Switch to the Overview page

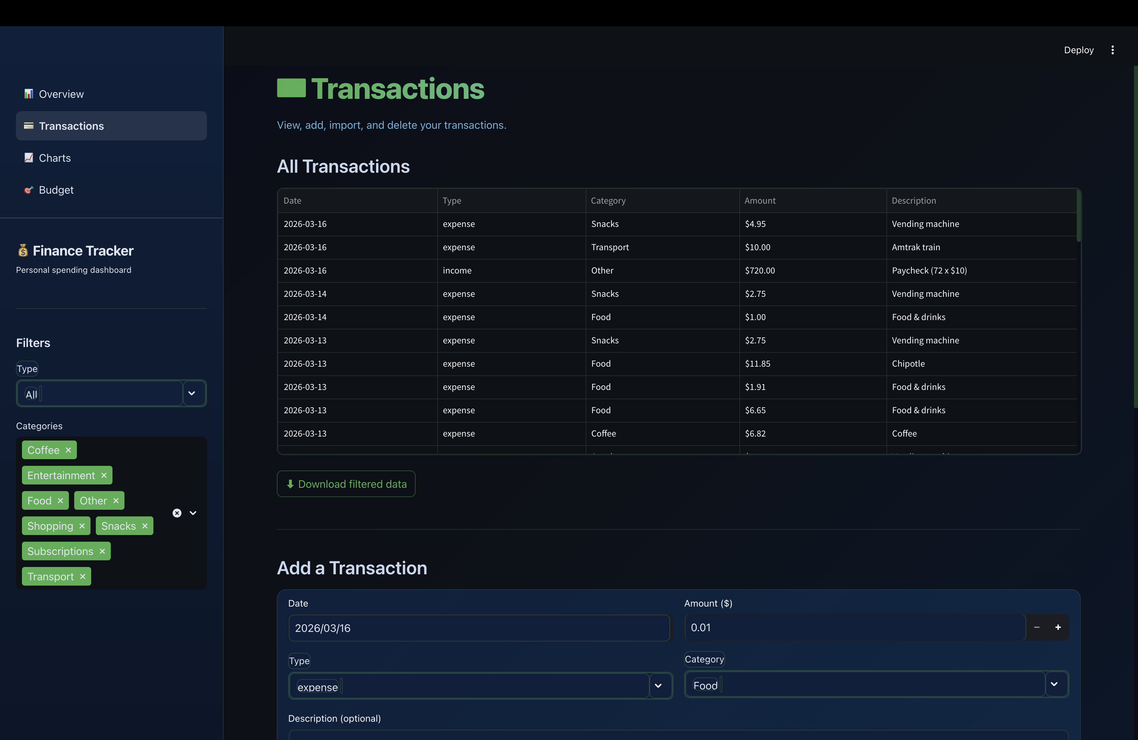point(61,94)
